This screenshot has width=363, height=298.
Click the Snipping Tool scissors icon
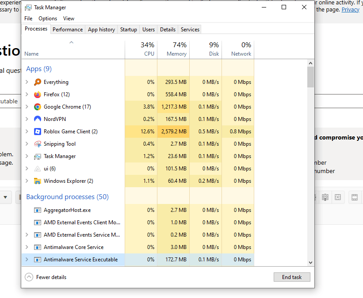pos(38,144)
